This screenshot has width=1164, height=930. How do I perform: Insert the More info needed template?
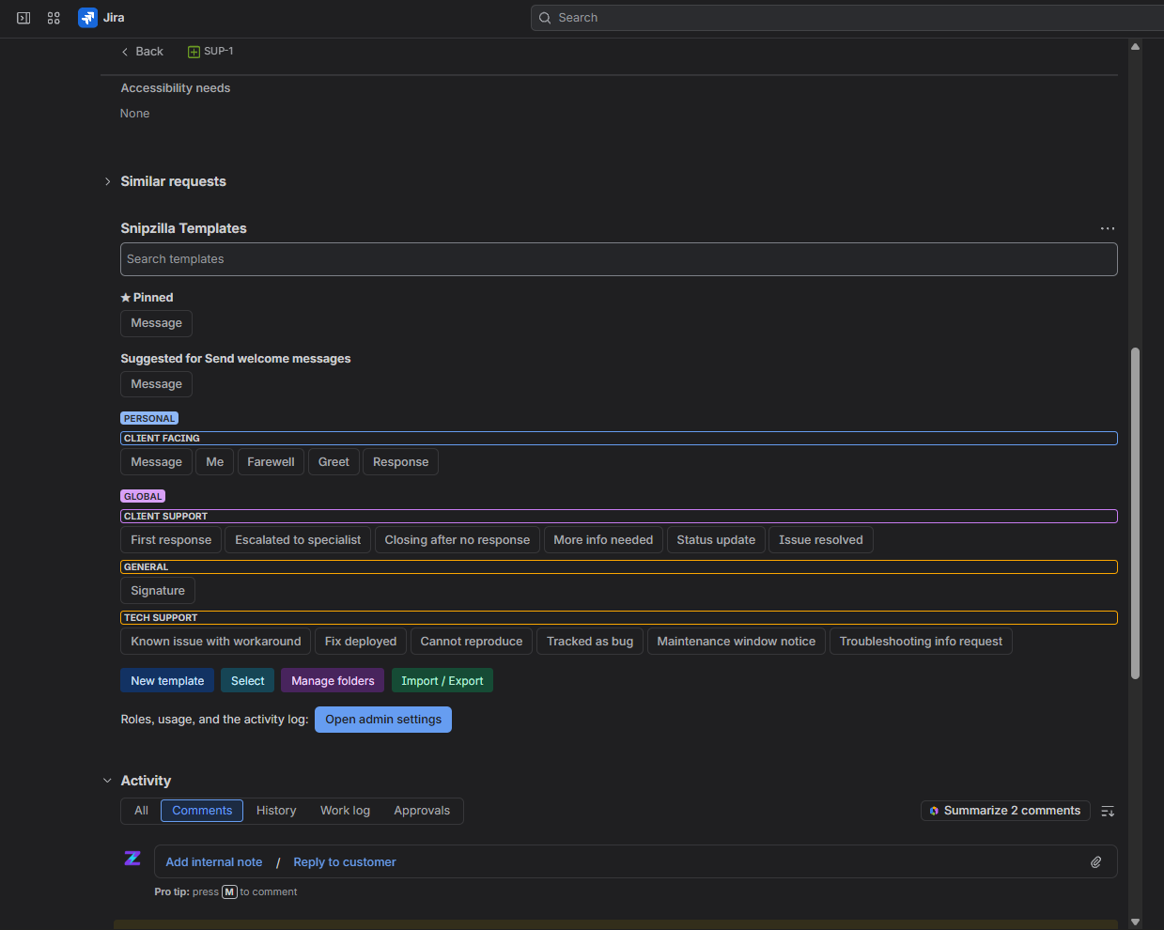pyautogui.click(x=603, y=540)
